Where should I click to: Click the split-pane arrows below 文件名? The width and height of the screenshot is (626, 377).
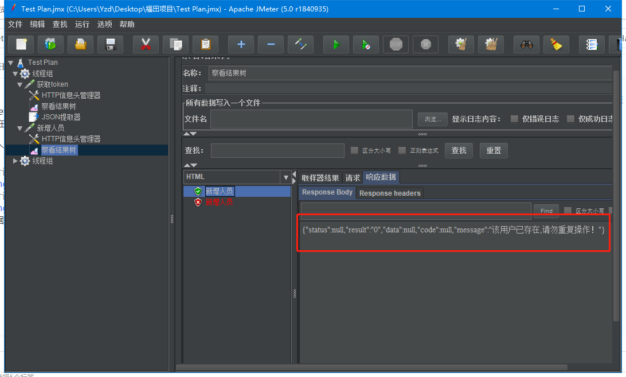click(190, 134)
